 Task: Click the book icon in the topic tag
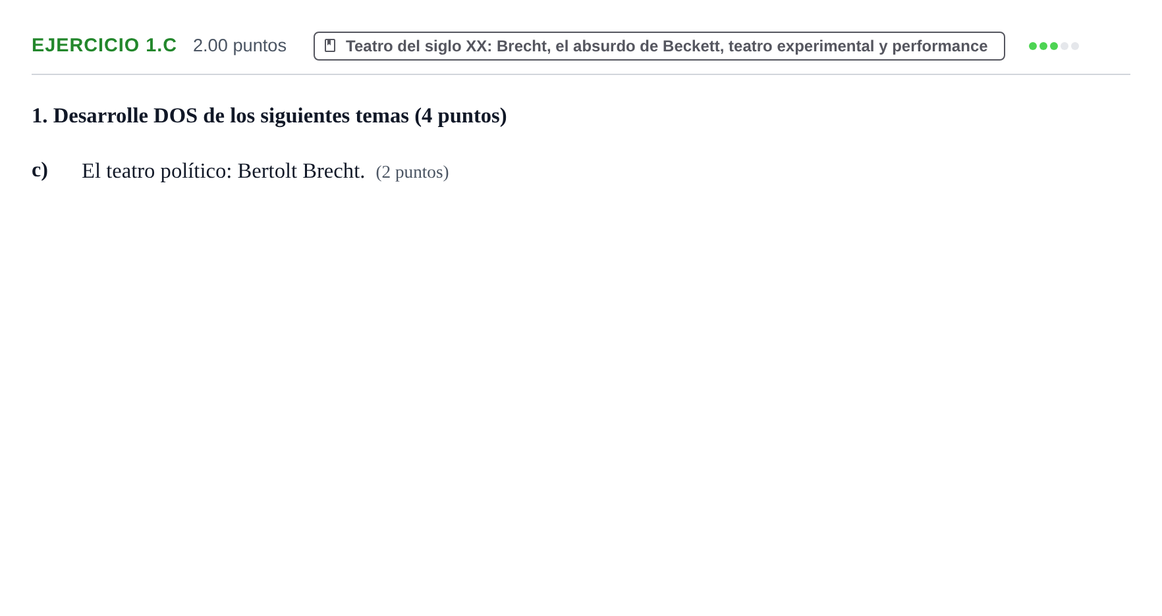(330, 45)
